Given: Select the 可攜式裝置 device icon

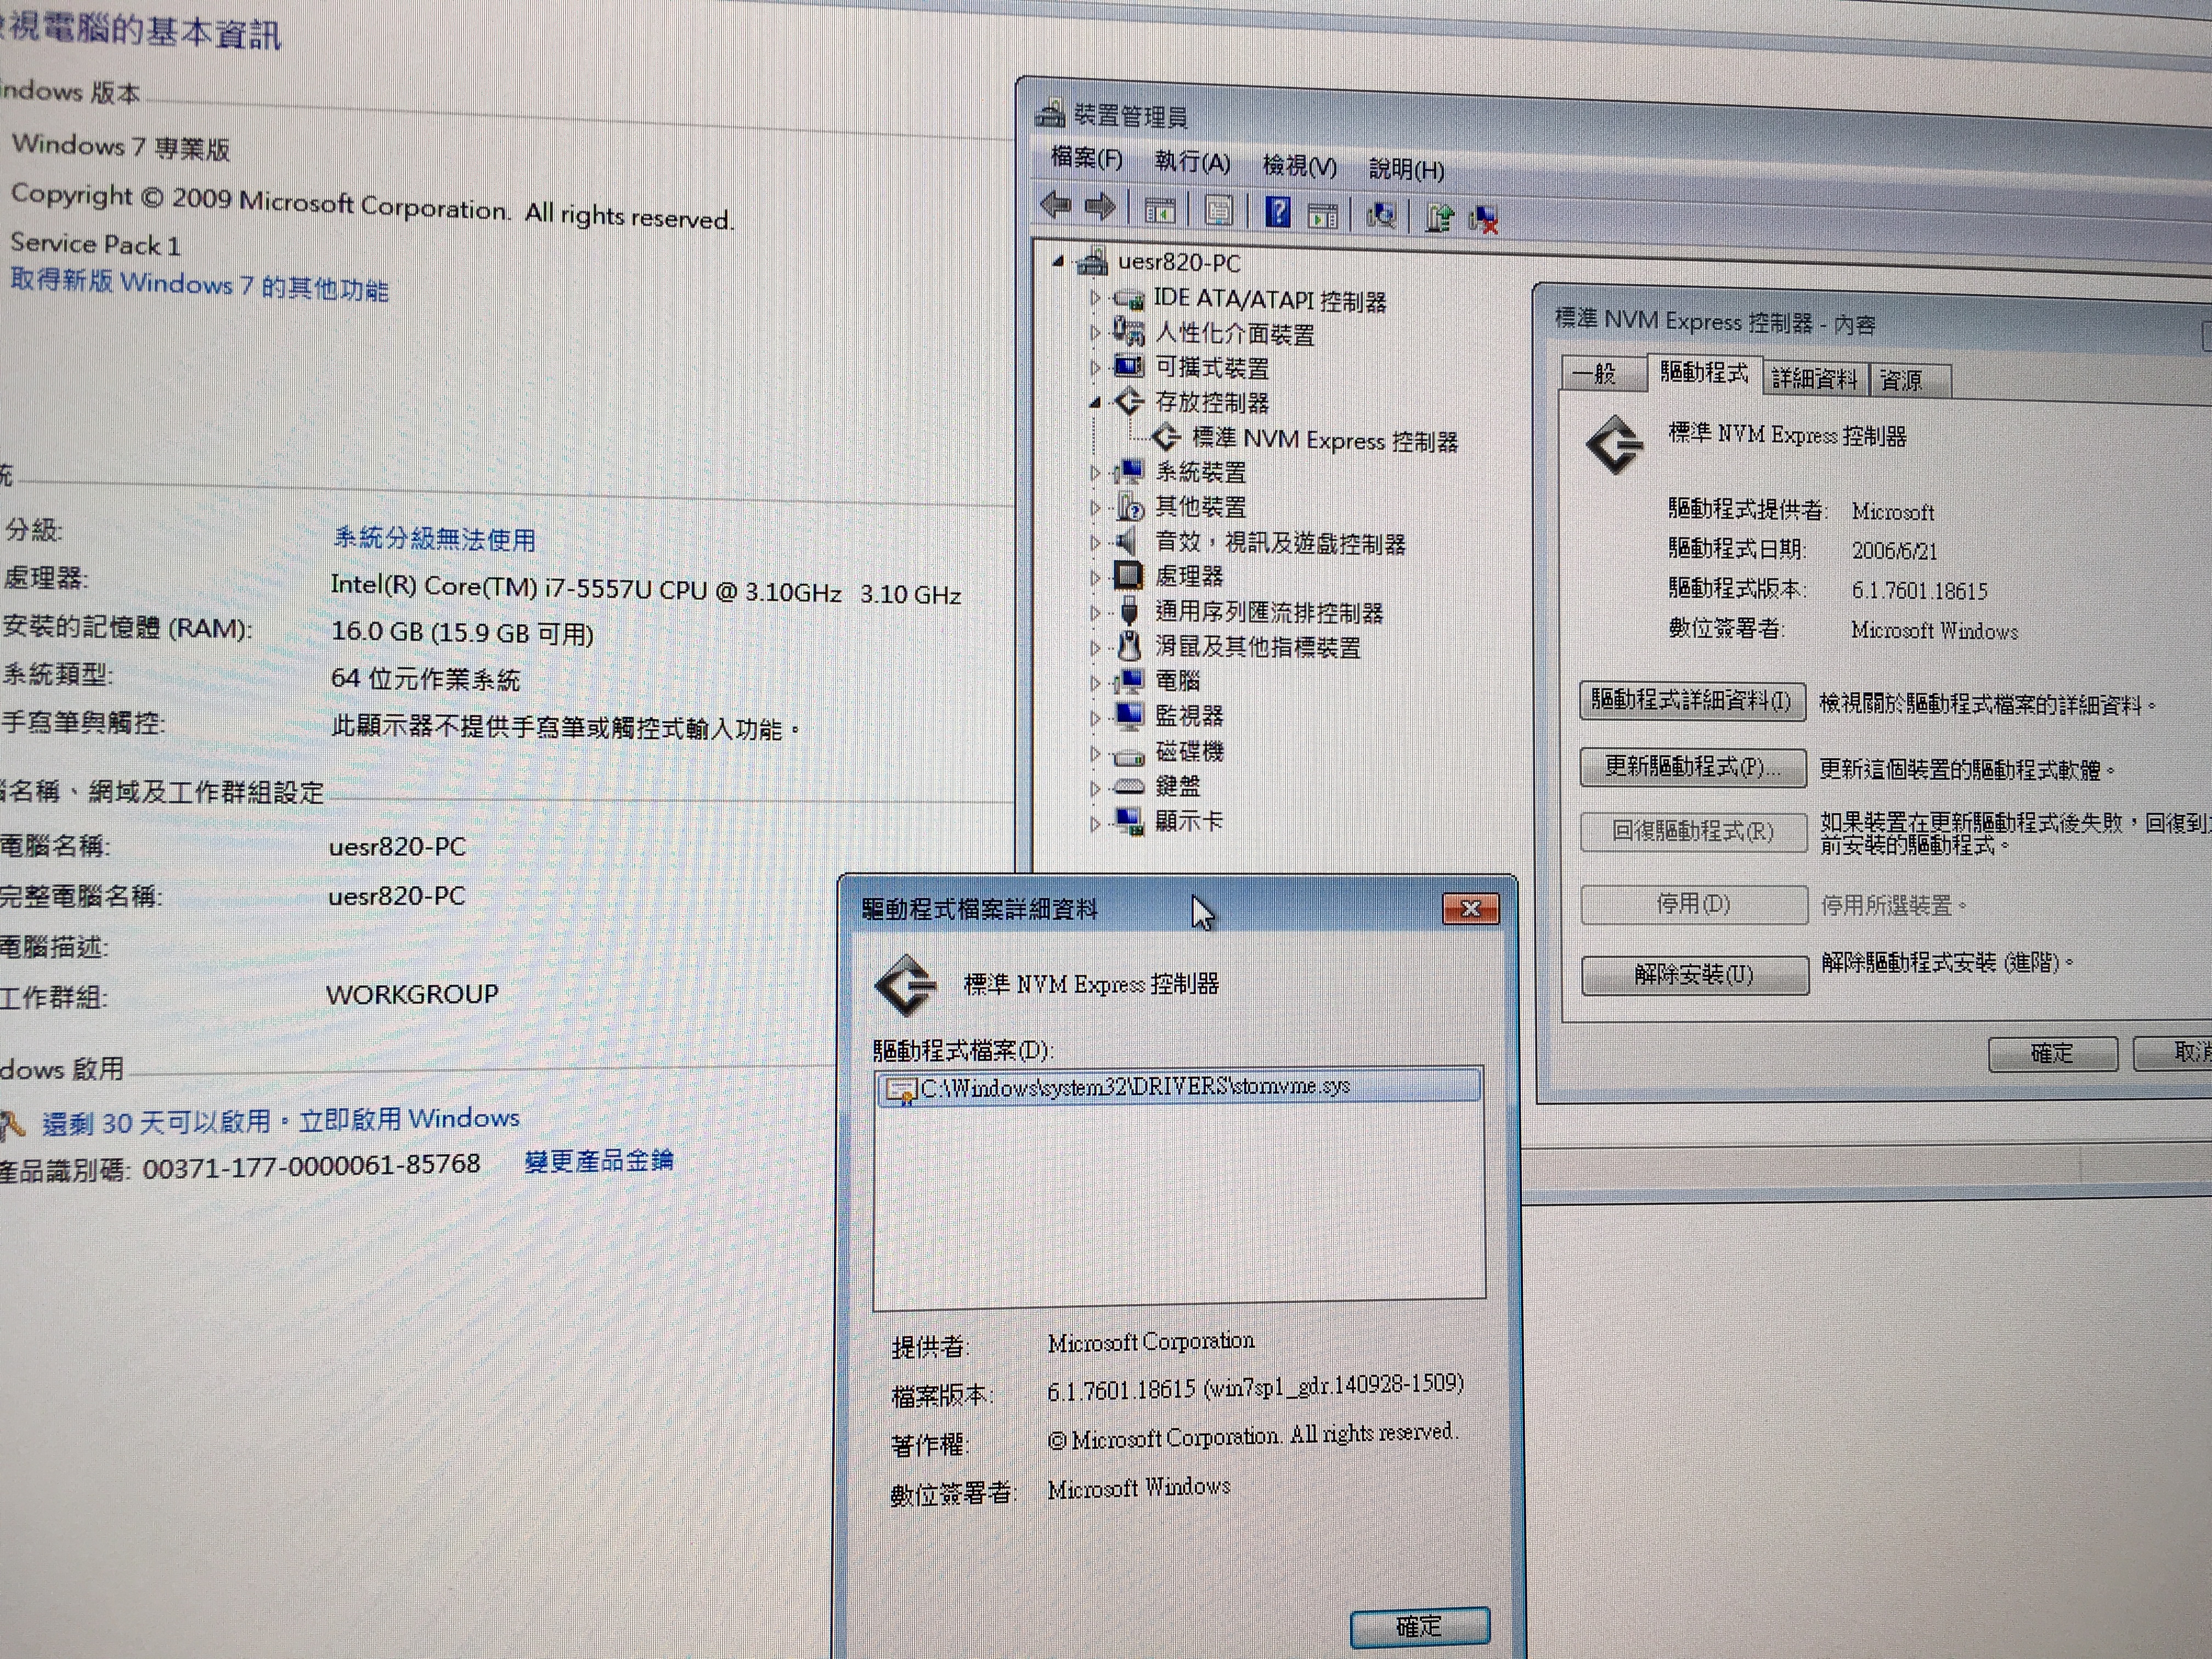Looking at the screenshot, I should (x=1128, y=366).
